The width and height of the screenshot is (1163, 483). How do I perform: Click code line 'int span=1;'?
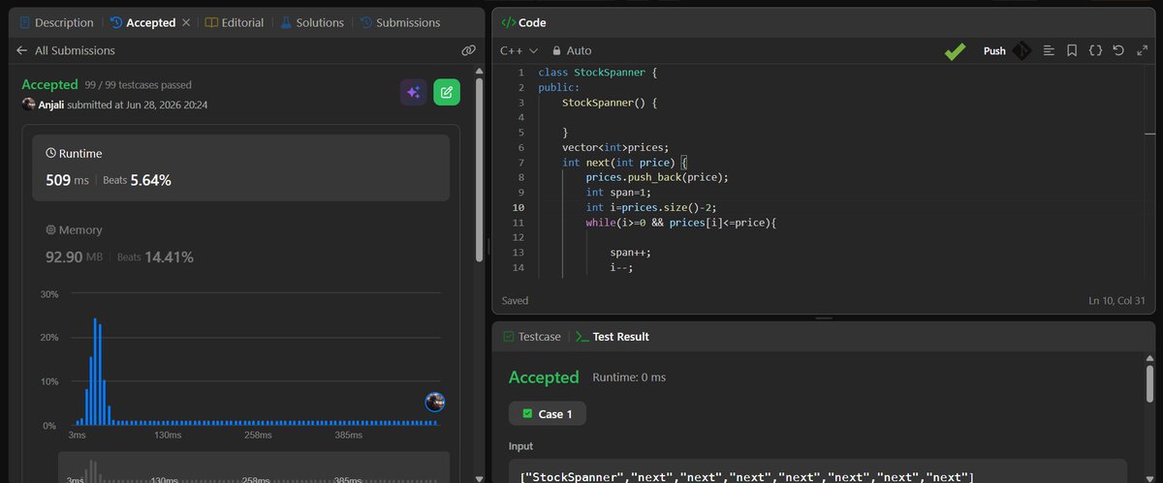(x=618, y=193)
